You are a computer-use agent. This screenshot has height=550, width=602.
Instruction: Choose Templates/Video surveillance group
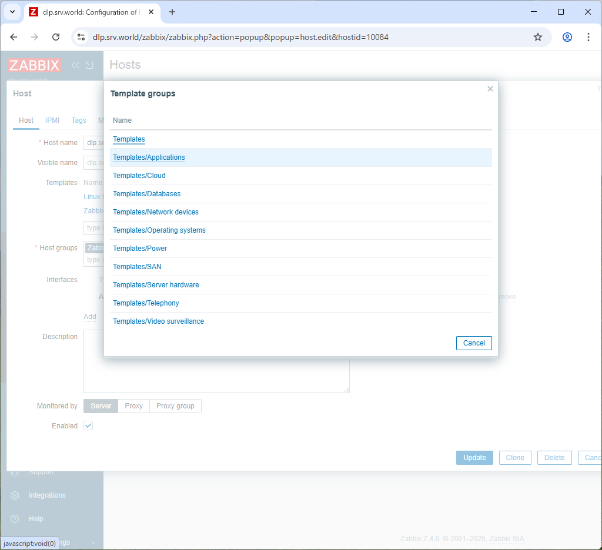(158, 321)
